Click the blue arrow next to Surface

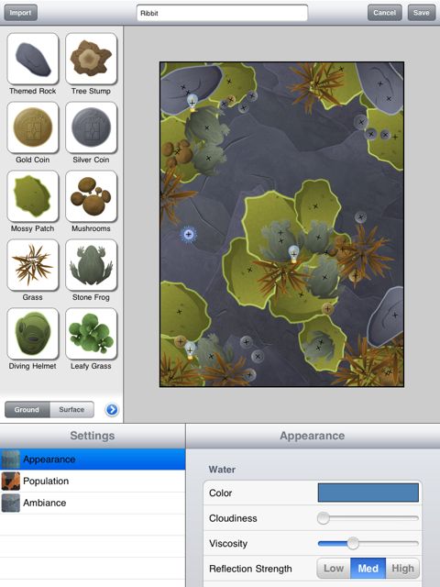tap(112, 410)
